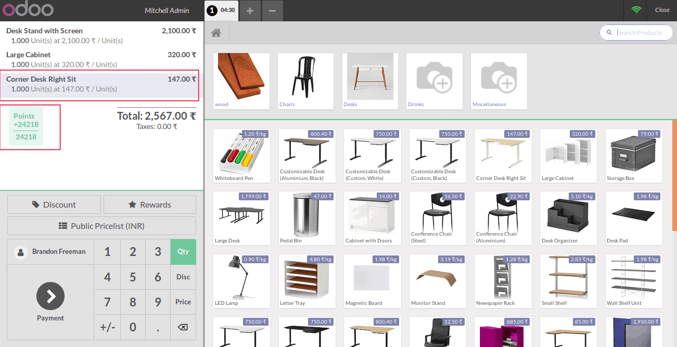Add LED Lamp product
This screenshot has height=347, width=677.
pyautogui.click(x=241, y=280)
